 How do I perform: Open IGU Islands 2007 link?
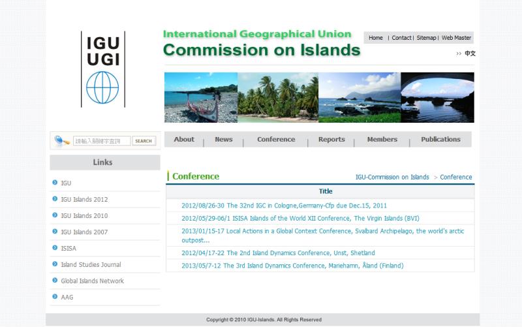click(x=84, y=232)
